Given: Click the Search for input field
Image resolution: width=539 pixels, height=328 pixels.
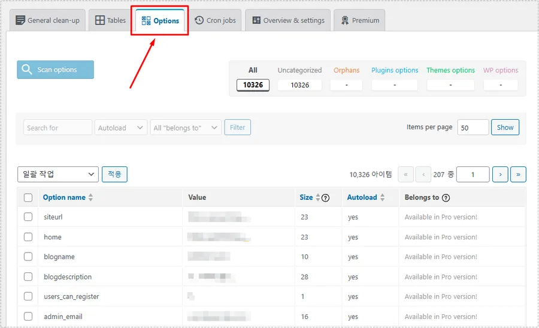Looking at the screenshot, I should pyautogui.click(x=57, y=127).
